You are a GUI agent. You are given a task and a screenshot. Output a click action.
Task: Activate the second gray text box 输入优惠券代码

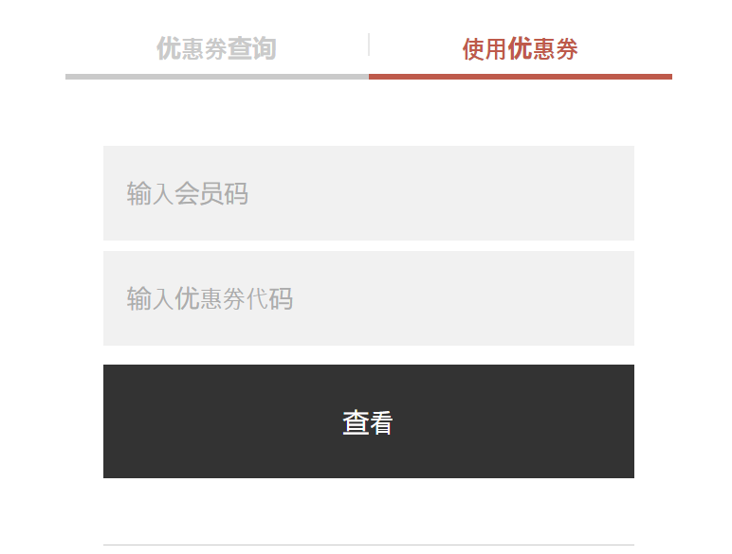point(368,298)
